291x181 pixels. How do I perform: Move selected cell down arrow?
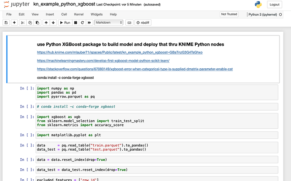click(53, 23)
